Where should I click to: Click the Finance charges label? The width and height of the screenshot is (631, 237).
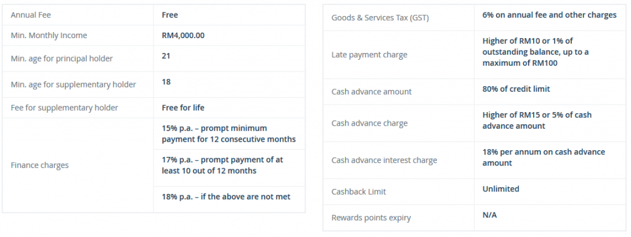(x=39, y=165)
